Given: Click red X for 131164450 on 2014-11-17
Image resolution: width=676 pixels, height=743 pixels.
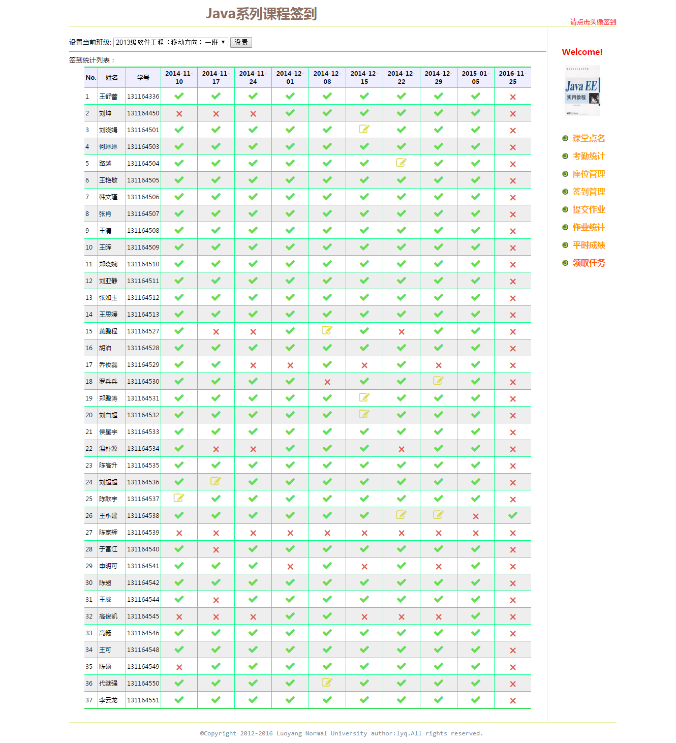Looking at the screenshot, I should click(x=216, y=114).
